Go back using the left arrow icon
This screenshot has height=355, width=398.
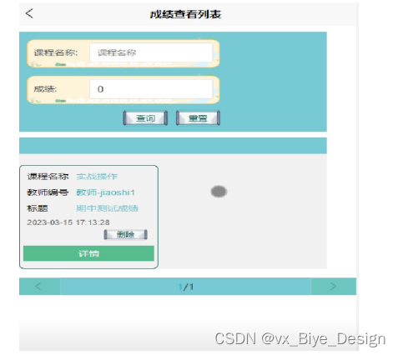(29, 13)
